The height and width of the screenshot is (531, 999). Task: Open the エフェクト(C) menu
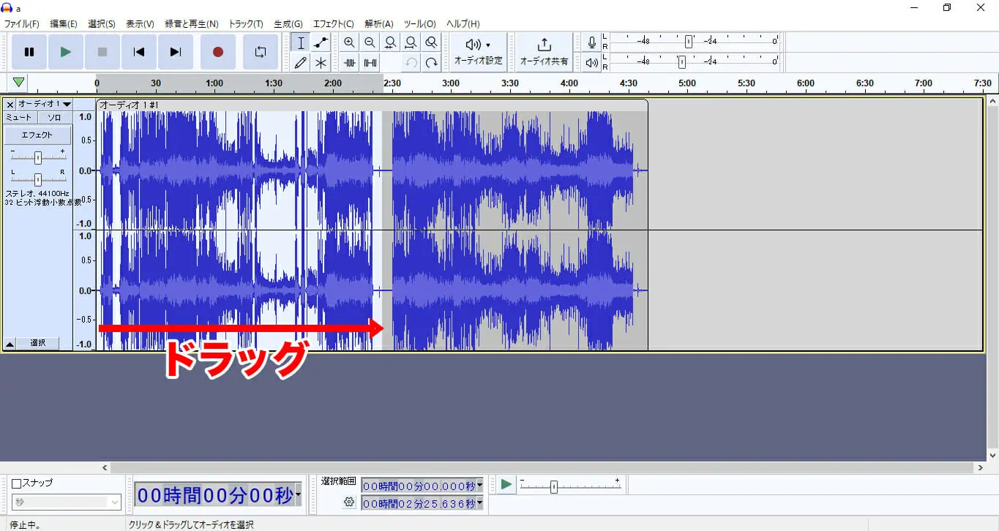pos(333,23)
